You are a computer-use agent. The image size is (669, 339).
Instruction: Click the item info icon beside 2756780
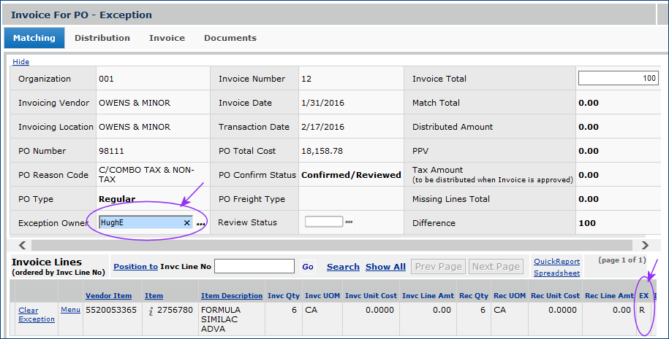(x=151, y=311)
